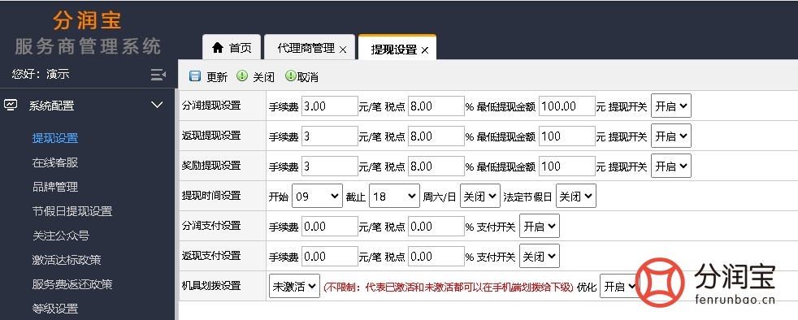Click the 取消 toolbar button label

coord(308,77)
